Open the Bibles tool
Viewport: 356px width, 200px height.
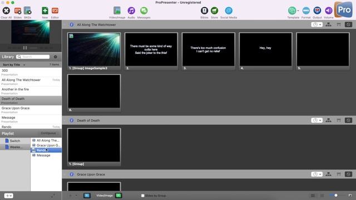click(x=204, y=11)
